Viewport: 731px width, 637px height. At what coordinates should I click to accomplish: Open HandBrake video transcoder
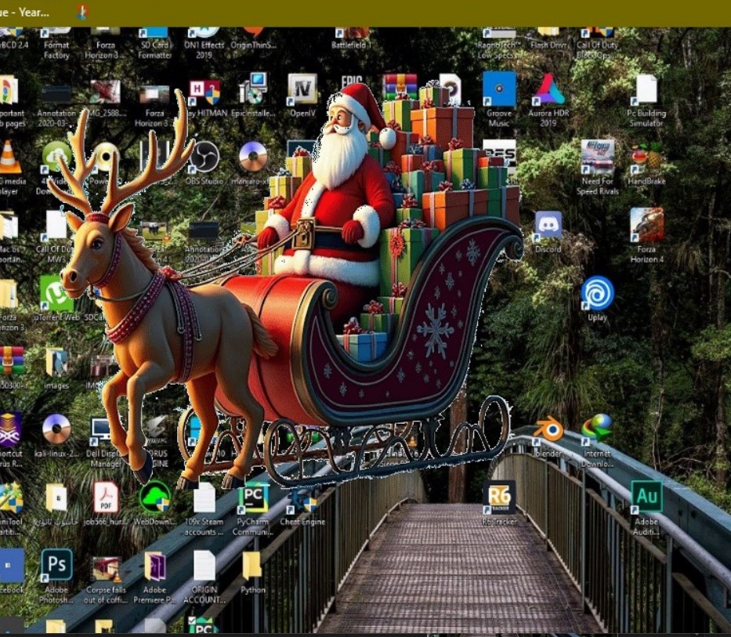pos(648,155)
